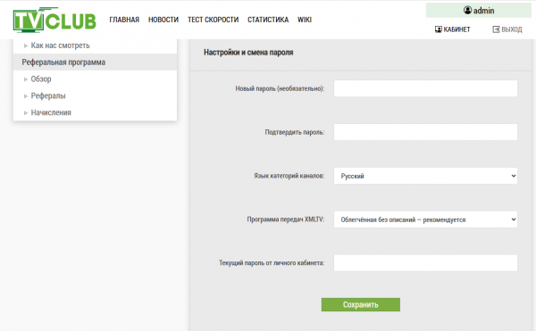Click arrow bullet beside Как нас смотреть
This screenshot has width=536, height=331.
pos(26,46)
